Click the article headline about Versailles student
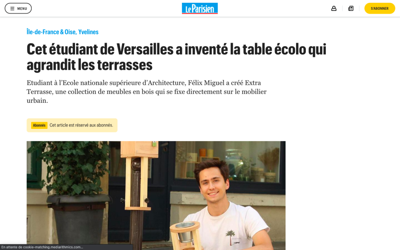Viewport: 400px width, 250px height. click(x=176, y=57)
